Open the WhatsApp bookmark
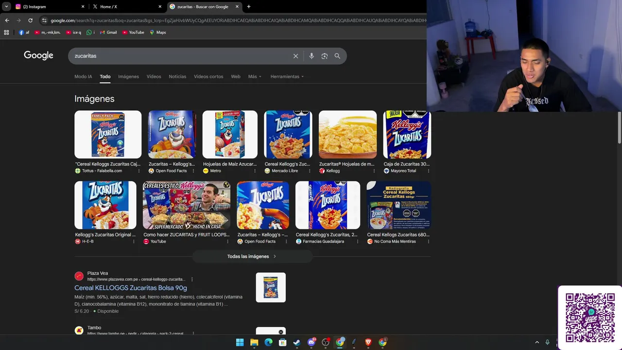This screenshot has width=622, height=350. tap(90, 33)
